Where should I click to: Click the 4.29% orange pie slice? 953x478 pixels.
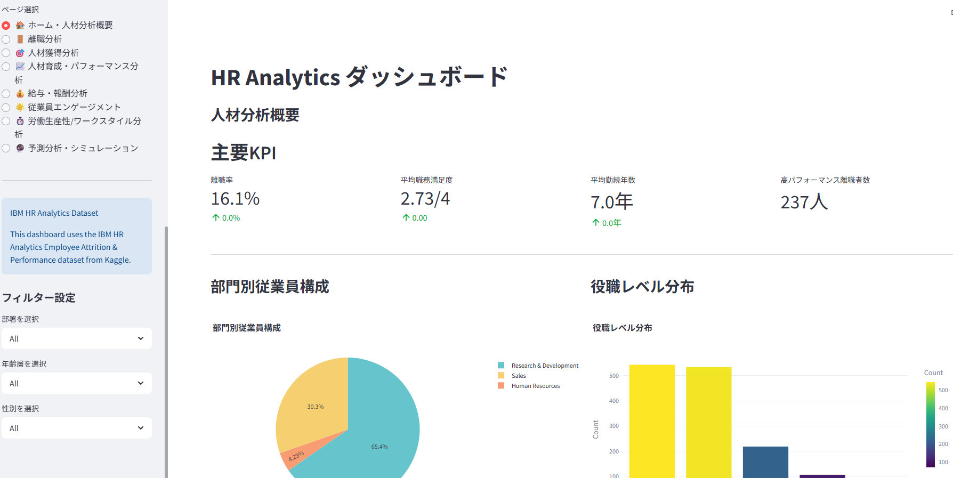[x=296, y=456]
